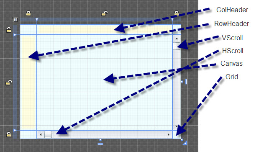Click the vertical scrollbar down arrow
Viewport: 264px width, 152px height.
(177, 126)
